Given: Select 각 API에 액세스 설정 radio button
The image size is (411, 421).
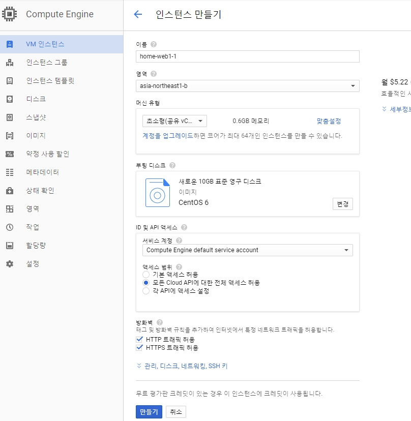Looking at the screenshot, I should (146, 291).
